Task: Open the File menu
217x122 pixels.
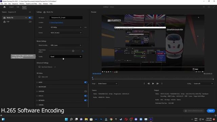Action: 2,4
